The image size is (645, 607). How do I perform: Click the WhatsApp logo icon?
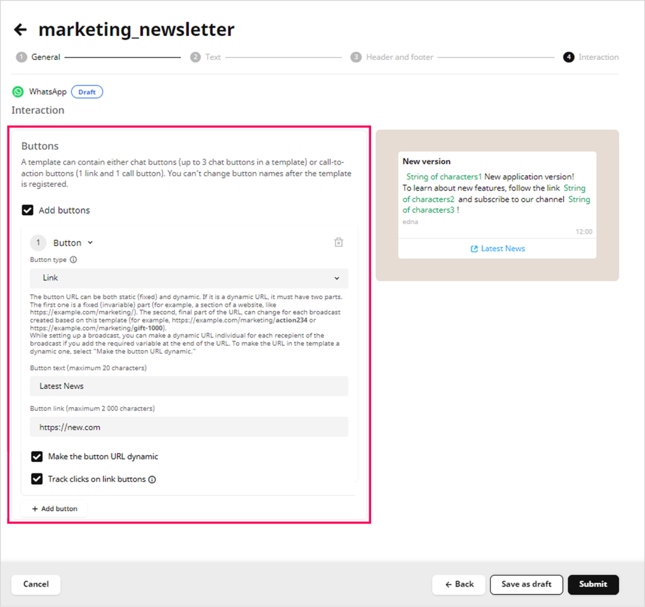click(18, 92)
